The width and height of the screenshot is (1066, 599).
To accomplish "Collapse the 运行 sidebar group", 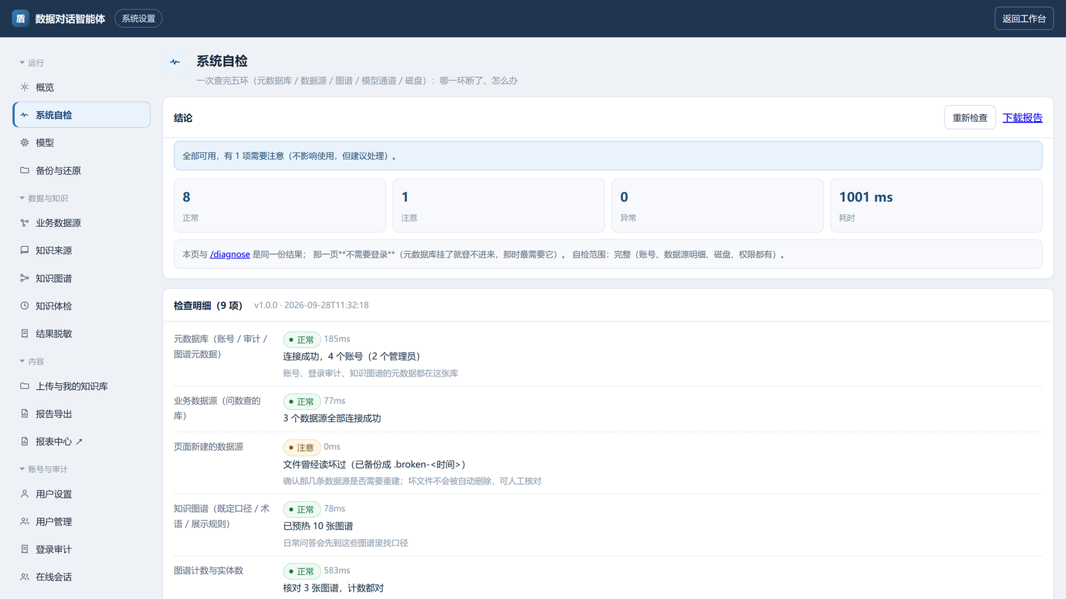I will 31,63.
